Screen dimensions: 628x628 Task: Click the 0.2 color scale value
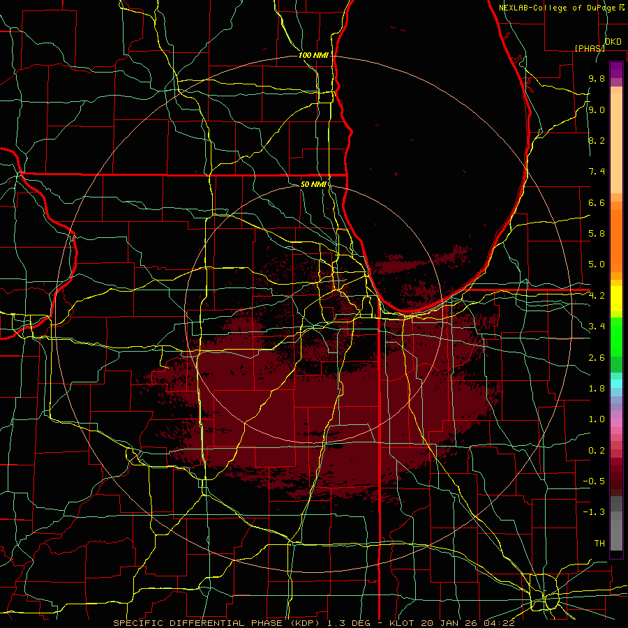click(597, 451)
